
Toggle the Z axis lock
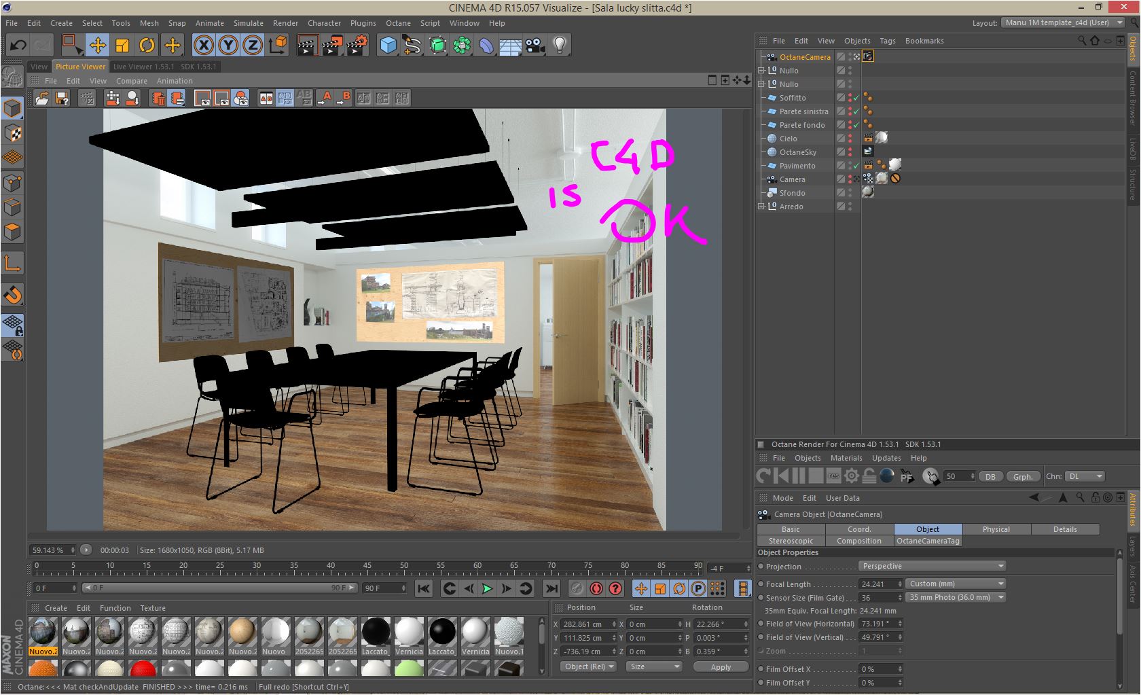253,46
